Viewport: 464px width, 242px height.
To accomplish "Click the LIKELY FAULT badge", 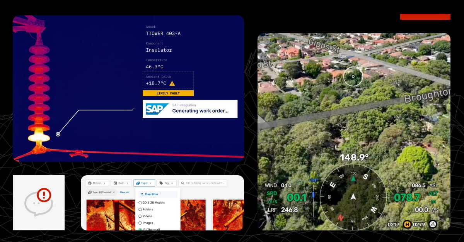I will point(168,93).
